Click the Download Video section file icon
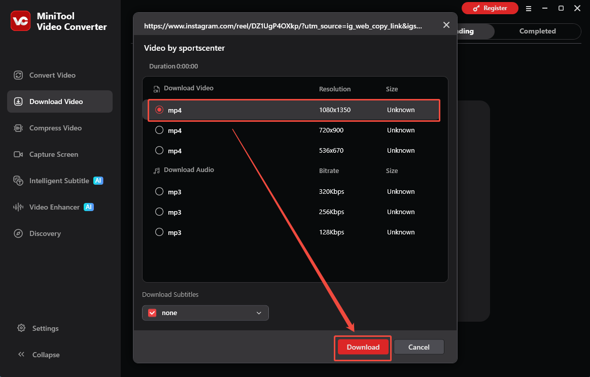Viewport: 590px width, 377px height. click(x=157, y=89)
